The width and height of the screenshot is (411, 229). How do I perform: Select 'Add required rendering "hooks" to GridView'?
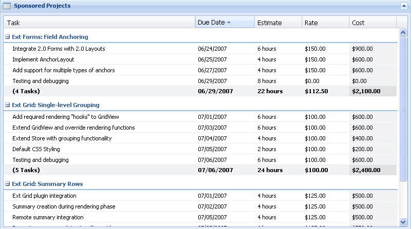66,117
